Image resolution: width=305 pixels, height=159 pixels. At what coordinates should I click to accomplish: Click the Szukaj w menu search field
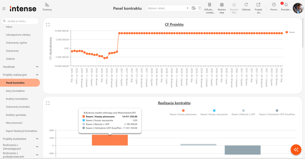tap(20, 21)
